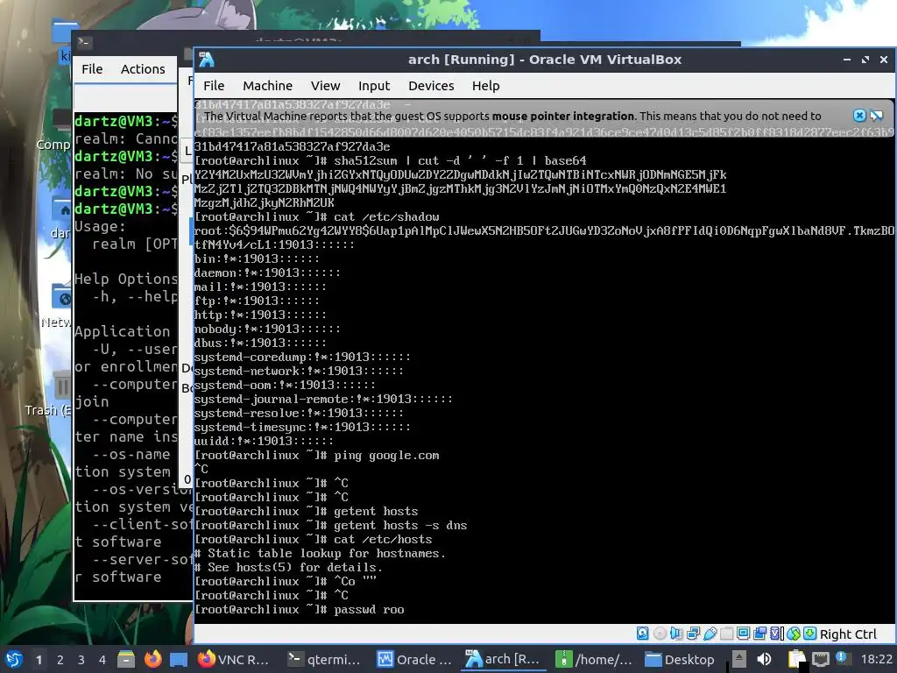The width and height of the screenshot is (897, 673).
Task: Click the network adapters status icon
Action: tap(694, 634)
